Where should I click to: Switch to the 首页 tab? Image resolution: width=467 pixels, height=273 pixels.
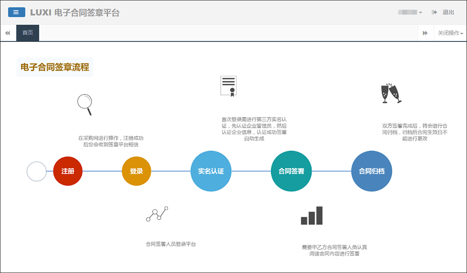coord(28,33)
